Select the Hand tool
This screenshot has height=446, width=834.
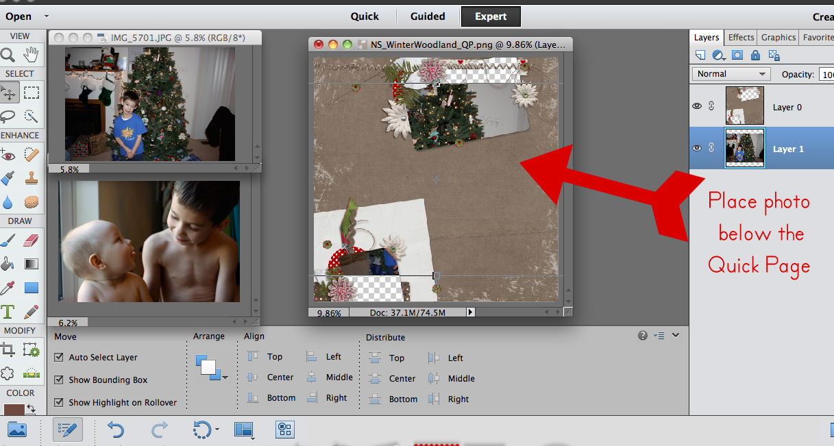(x=31, y=55)
